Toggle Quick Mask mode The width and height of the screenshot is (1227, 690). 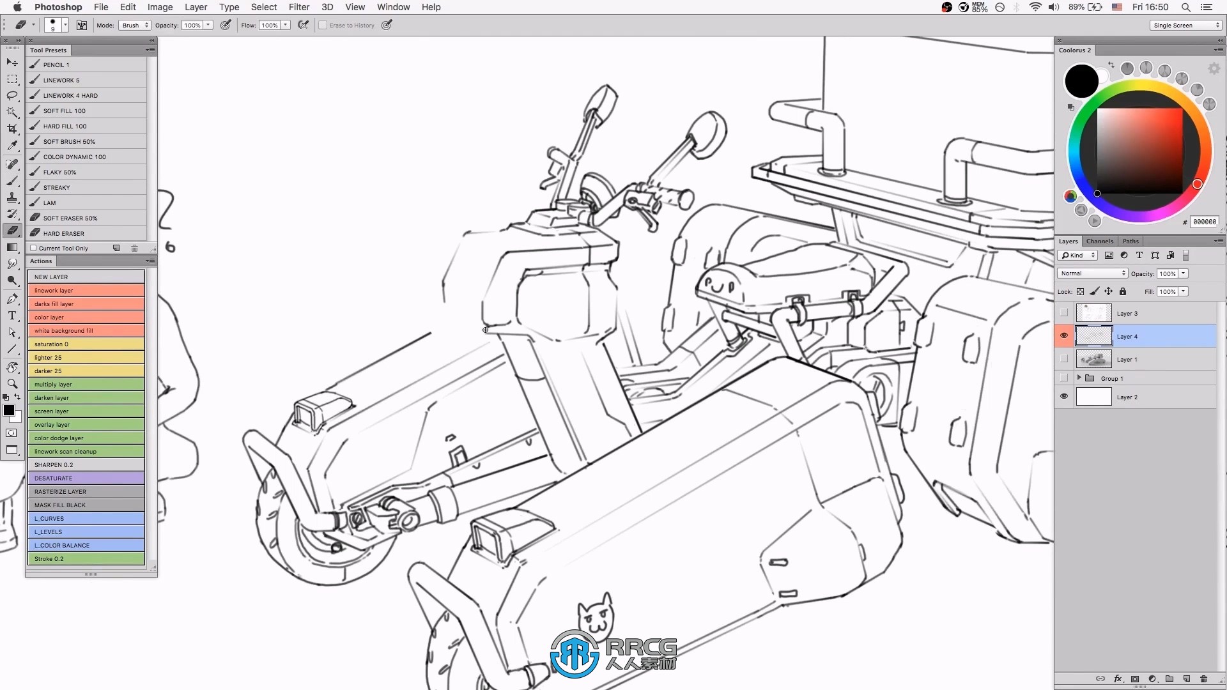[12, 433]
